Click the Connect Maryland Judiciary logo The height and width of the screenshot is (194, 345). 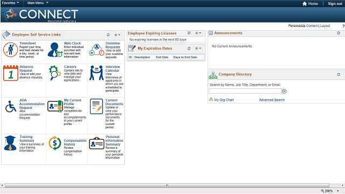(x=40, y=15)
